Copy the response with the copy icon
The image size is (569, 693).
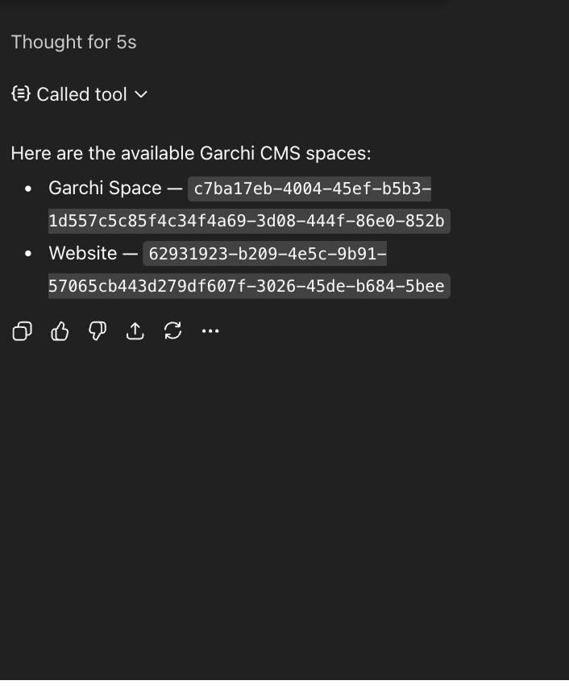(23, 331)
